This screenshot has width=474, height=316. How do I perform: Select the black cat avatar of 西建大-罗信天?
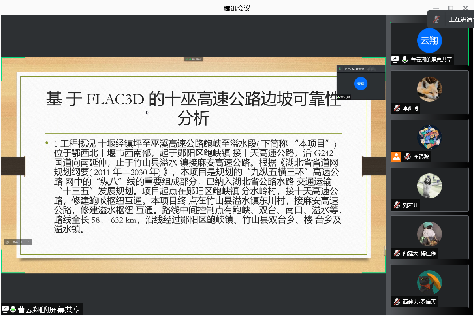429,282
